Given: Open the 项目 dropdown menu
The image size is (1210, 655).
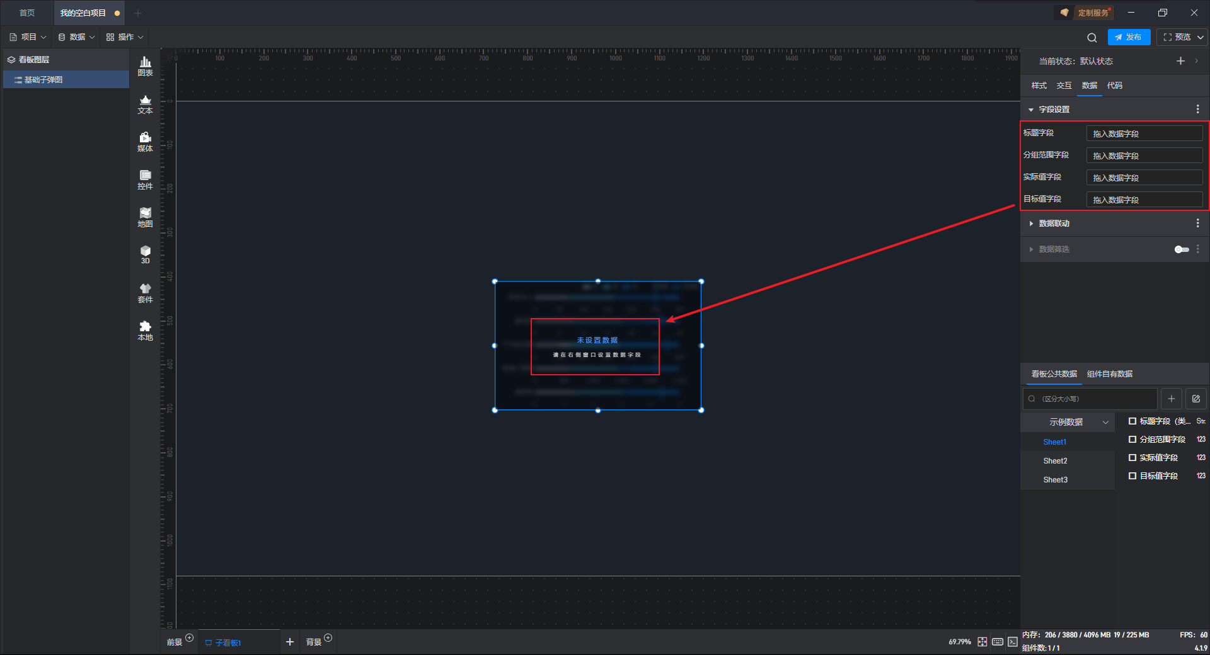Looking at the screenshot, I should (x=28, y=37).
